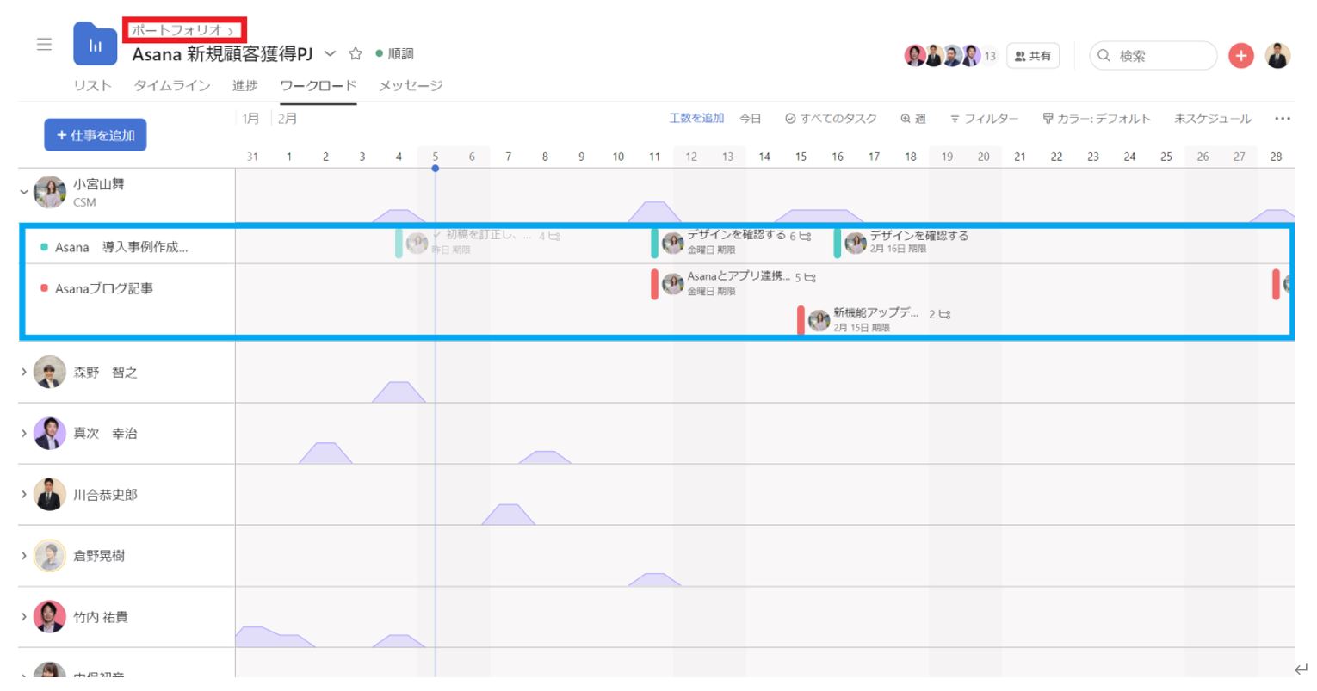Open the project title dropdown chevron
Image resolution: width=1317 pixels, height=691 pixels.
pos(330,54)
